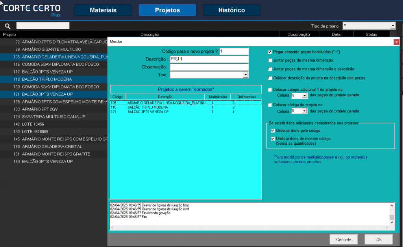Toggle 'Ordenar itens pelo código' checkbox
This screenshot has width=403, height=247.
pos(273,131)
